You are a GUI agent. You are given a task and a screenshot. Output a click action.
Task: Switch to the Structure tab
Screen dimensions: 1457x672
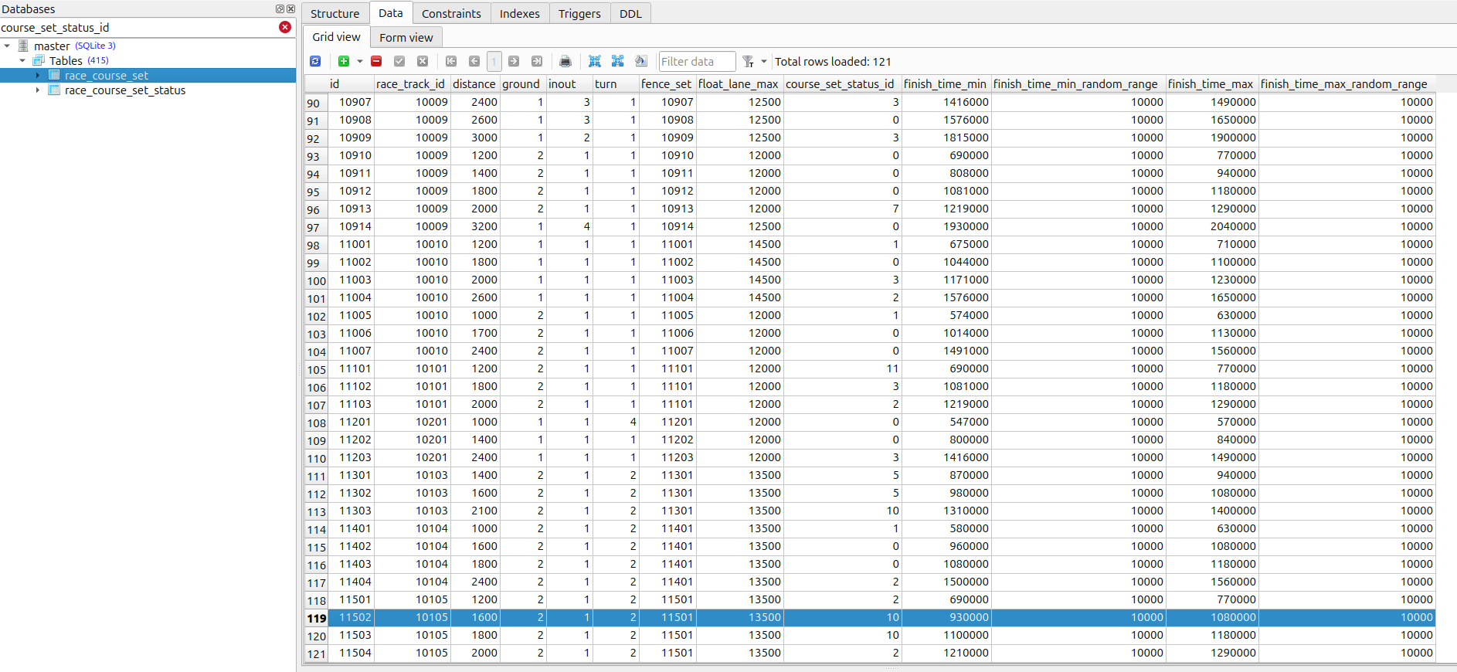(x=335, y=13)
